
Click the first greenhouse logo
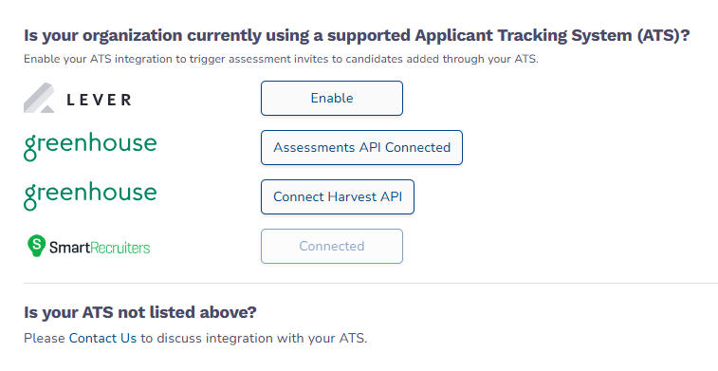(x=90, y=146)
